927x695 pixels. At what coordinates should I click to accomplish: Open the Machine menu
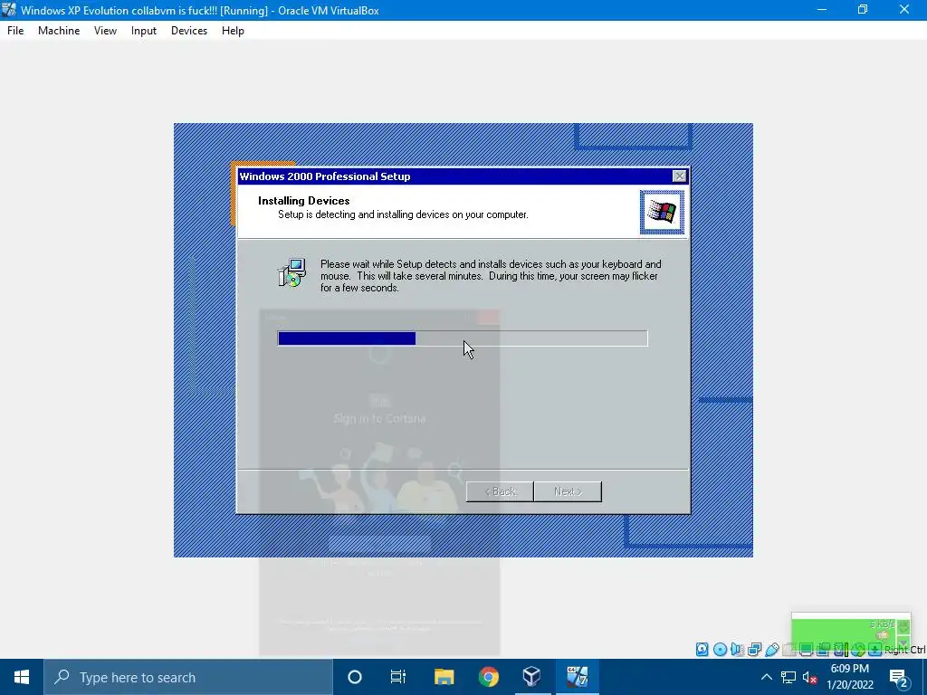pos(59,31)
